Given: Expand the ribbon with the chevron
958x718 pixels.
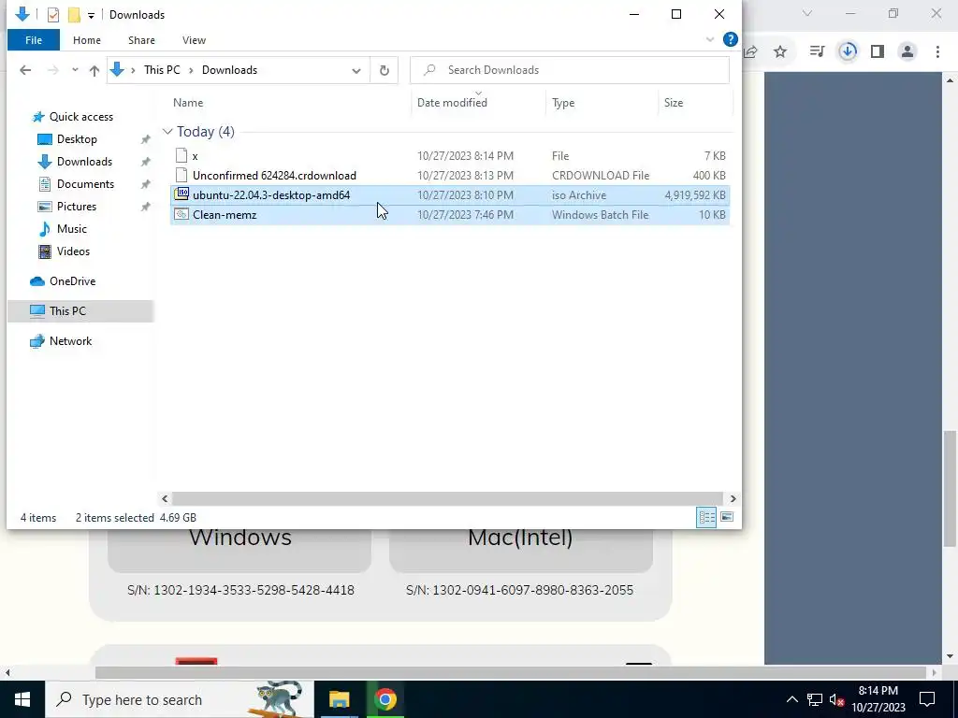Looking at the screenshot, I should click(x=710, y=39).
